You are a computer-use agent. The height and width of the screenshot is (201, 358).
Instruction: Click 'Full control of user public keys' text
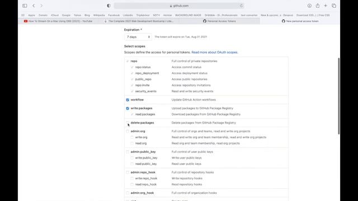(x=192, y=152)
